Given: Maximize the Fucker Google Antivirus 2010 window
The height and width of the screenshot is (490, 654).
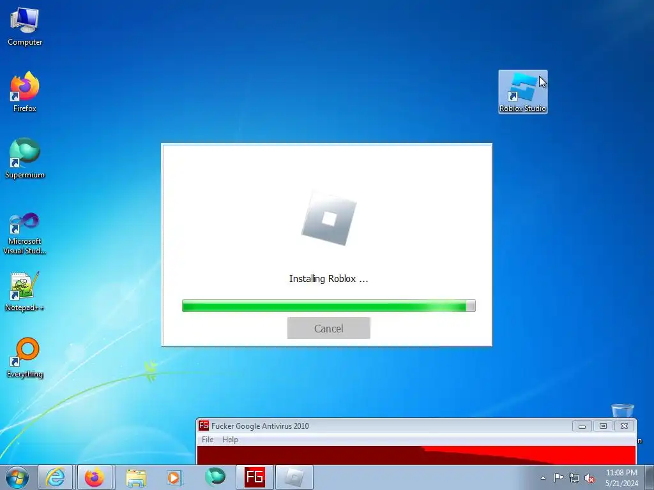Looking at the screenshot, I should click(x=603, y=426).
